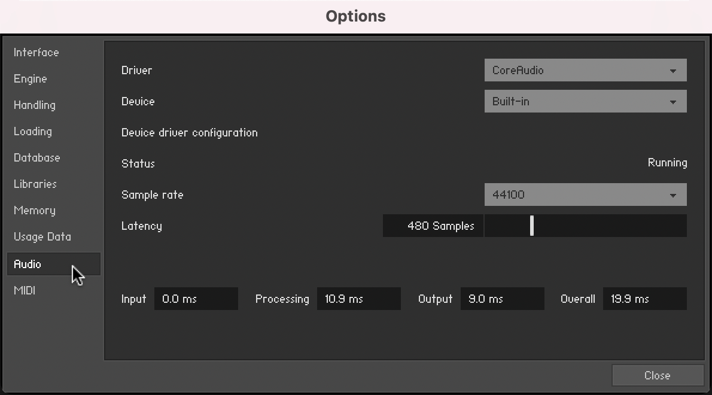This screenshot has height=395, width=712.
Task: Click the 480 Samples latency value field
Action: pos(433,226)
